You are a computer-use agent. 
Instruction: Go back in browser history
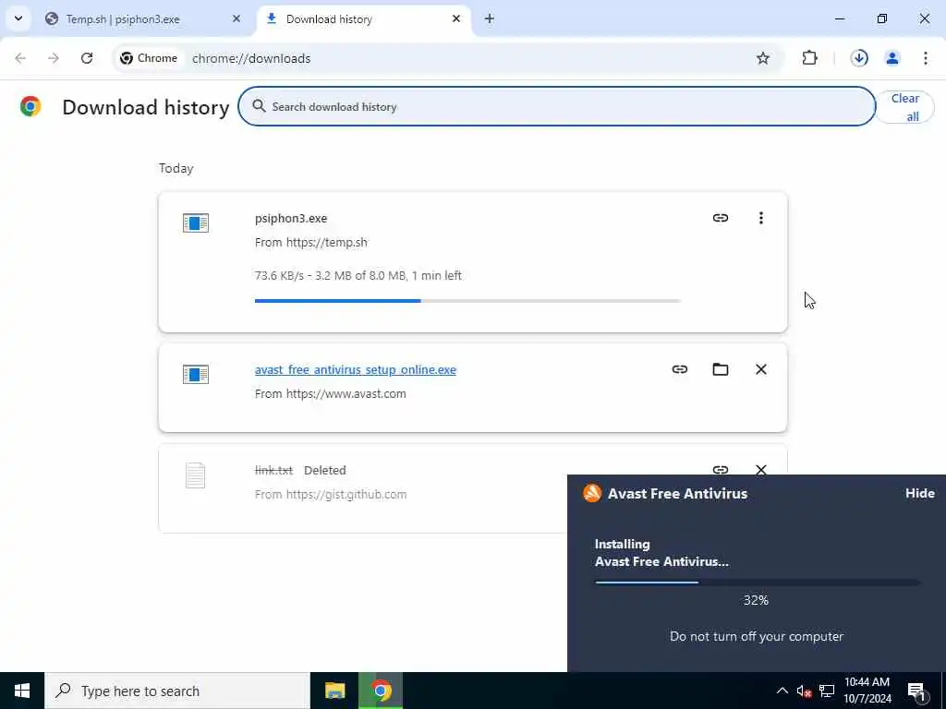coord(20,58)
